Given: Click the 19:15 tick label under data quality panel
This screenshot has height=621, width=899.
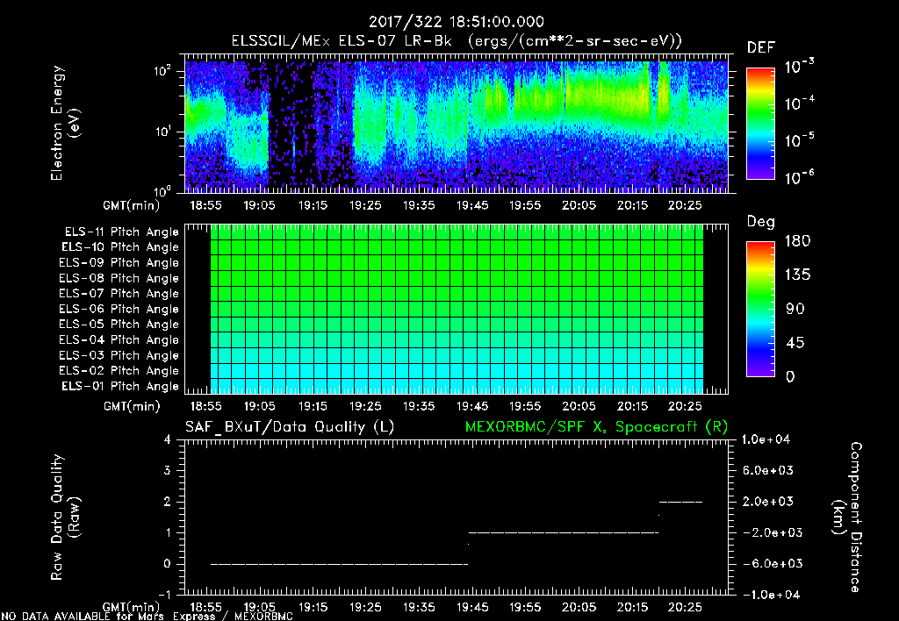Looking at the screenshot, I should click(x=313, y=607).
